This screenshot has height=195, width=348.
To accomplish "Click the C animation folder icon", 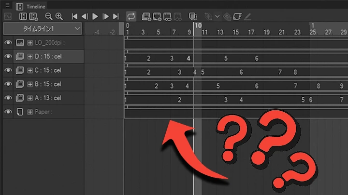I will (x=20, y=70).
